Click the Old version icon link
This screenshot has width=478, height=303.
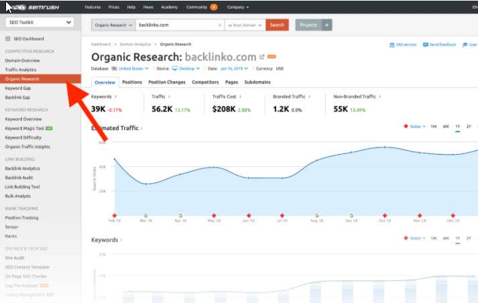pyautogui.click(x=392, y=45)
